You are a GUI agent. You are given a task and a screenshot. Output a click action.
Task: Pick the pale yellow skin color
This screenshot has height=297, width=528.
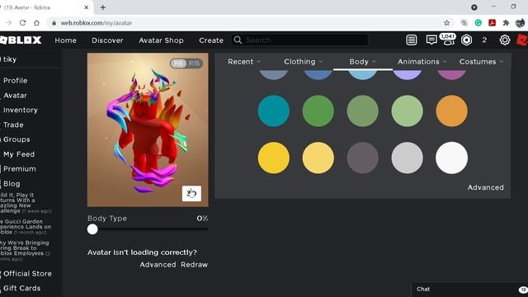pos(318,158)
